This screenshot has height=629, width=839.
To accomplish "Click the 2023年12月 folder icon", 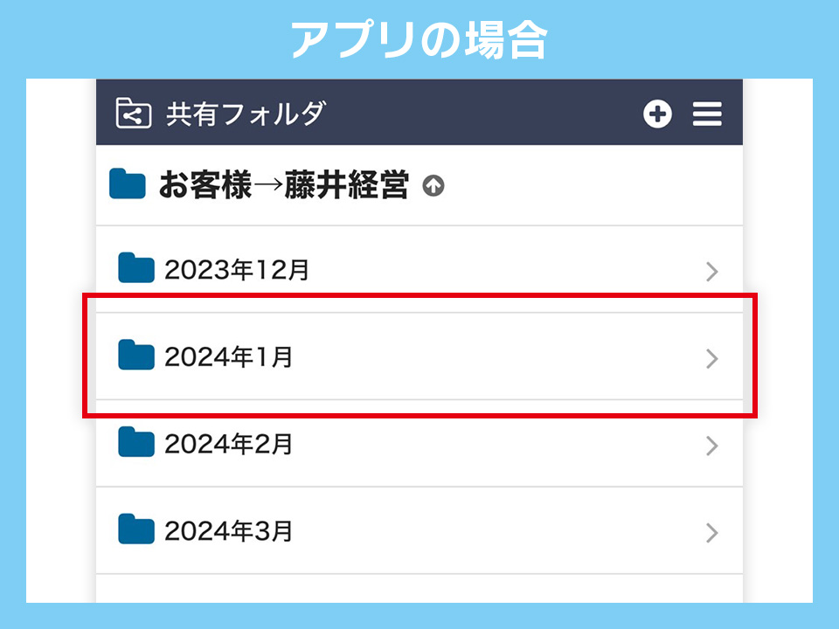I will click(x=136, y=269).
